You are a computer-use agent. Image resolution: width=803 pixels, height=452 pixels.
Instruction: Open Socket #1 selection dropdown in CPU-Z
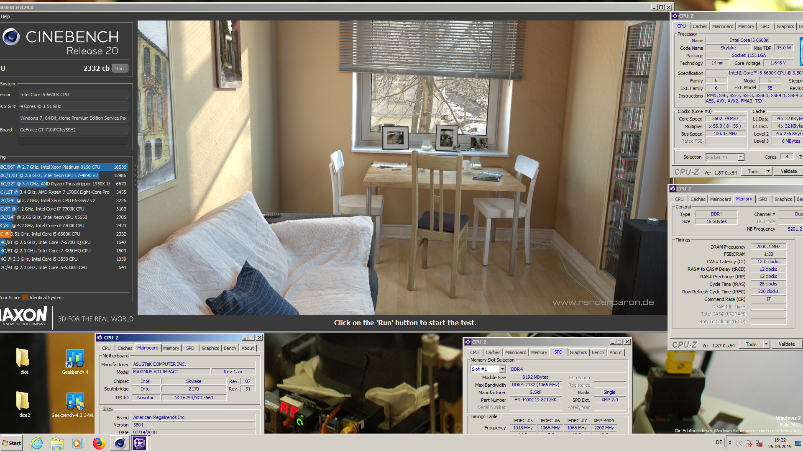pyautogui.click(x=741, y=157)
